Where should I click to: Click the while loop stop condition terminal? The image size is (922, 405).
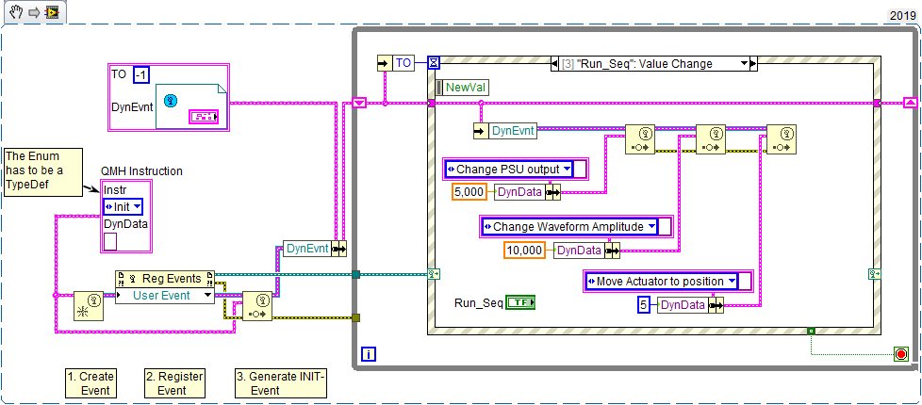900,354
